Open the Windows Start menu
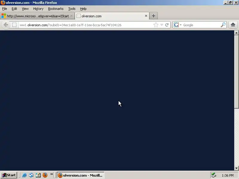 (9, 175)
